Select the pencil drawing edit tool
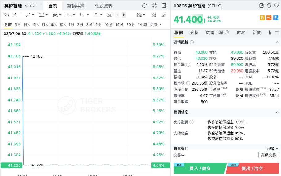The image size is (281, 176). (x=15, y=15)
